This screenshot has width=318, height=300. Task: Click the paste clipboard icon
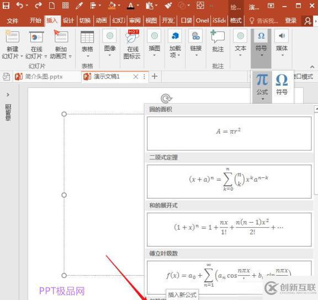pos(150,6)
